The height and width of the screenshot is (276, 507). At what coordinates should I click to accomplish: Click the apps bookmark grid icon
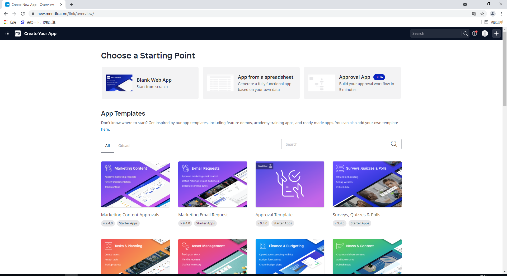6,22
